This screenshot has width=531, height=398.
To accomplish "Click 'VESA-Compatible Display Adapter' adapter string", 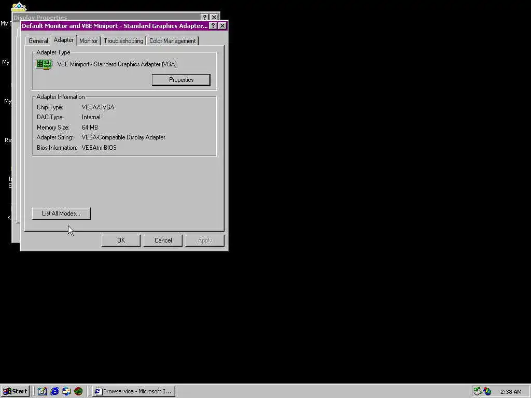I will [x=123, y=137].
